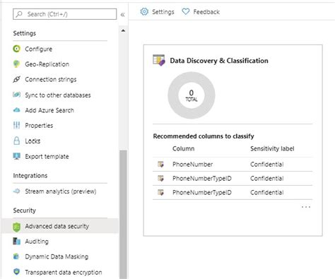Click the Properties sliders icon
The height and width of the screenshot is (279, 335).
(x=16, y=125)
